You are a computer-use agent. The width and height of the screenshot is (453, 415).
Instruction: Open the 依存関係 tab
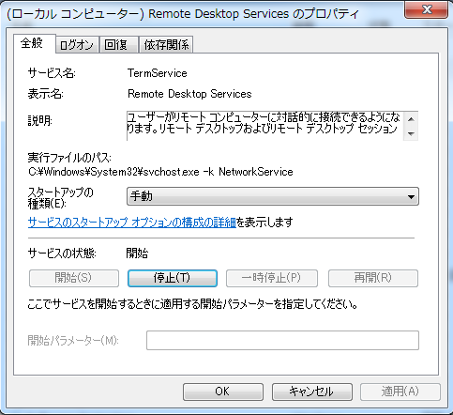166,45
